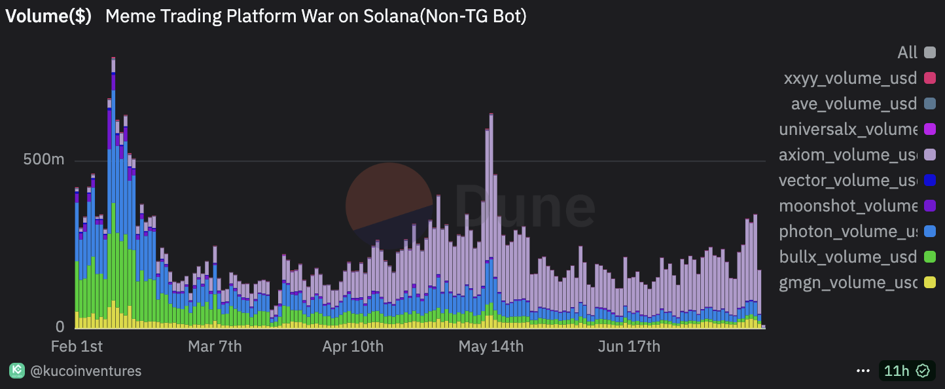Click the Dune watermark logo
This screenshot has height=389, width=945.
(470, 206)
